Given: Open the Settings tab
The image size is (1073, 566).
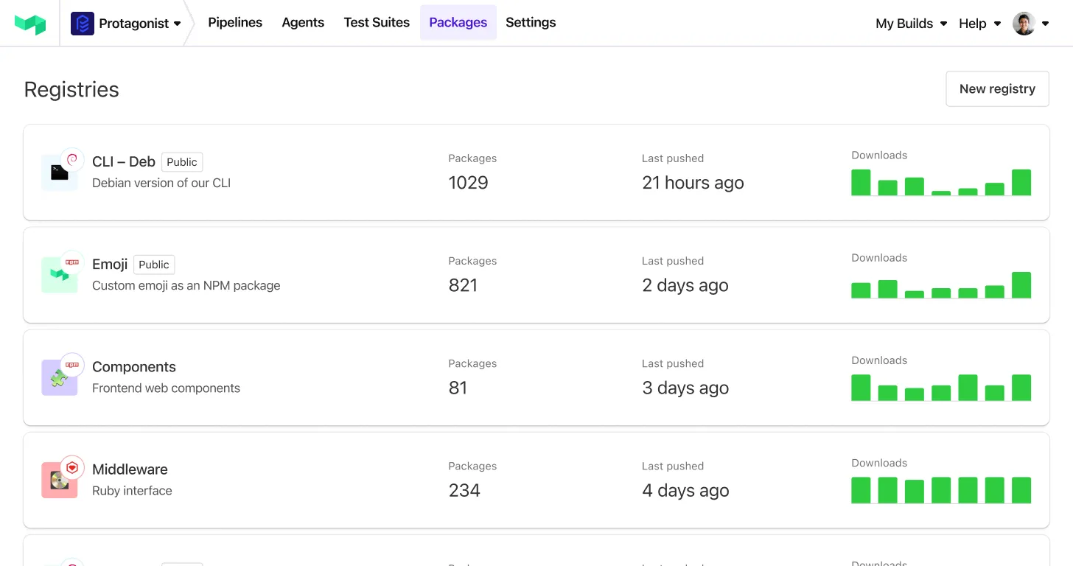Looking at the screenshot, I should [x=531, y=23].
